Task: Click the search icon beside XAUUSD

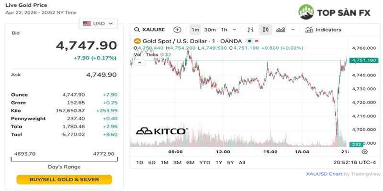Action: pos(137,30)
